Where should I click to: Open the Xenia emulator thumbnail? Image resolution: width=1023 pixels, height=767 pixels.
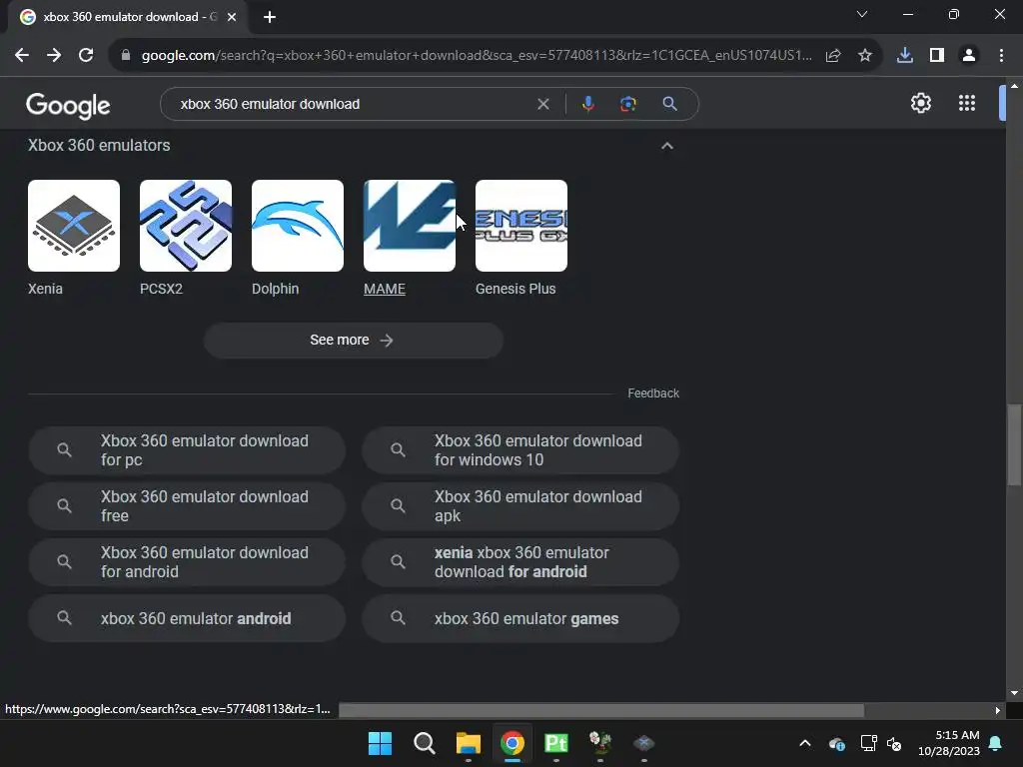pyautogui.click(x=74, y=226)
